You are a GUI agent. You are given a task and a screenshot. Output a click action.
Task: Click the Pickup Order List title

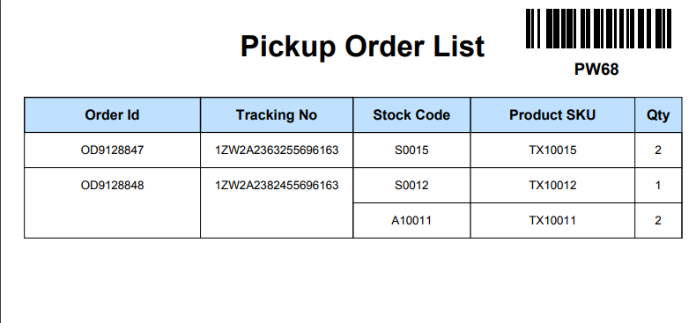coord(363,46)
